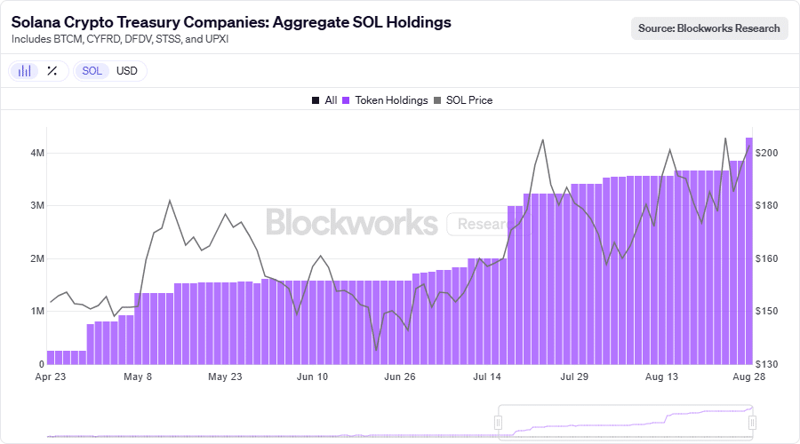This screenshot has width=800, height=444.
Task: Switch to bar chart view icon
Action: tap(26, 71)
